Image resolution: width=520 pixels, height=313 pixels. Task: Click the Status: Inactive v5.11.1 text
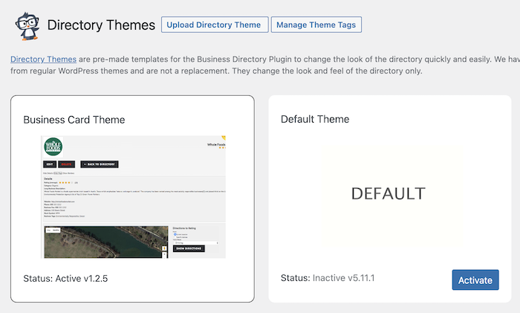328,278
